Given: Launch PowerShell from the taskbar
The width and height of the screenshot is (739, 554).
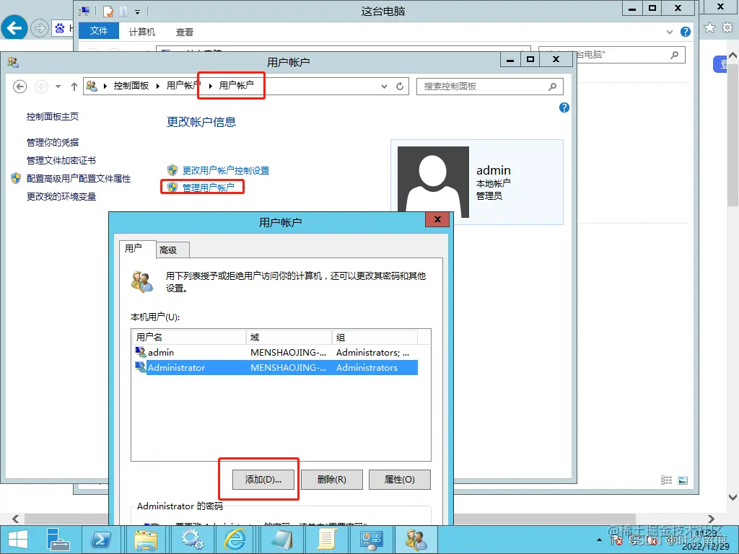Looking at the screenshot, I should (x=101, y=540).
